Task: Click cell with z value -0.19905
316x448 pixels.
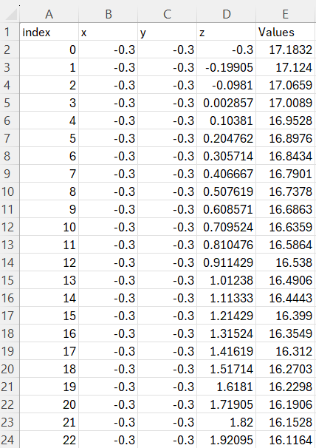Action: (227, 67)
